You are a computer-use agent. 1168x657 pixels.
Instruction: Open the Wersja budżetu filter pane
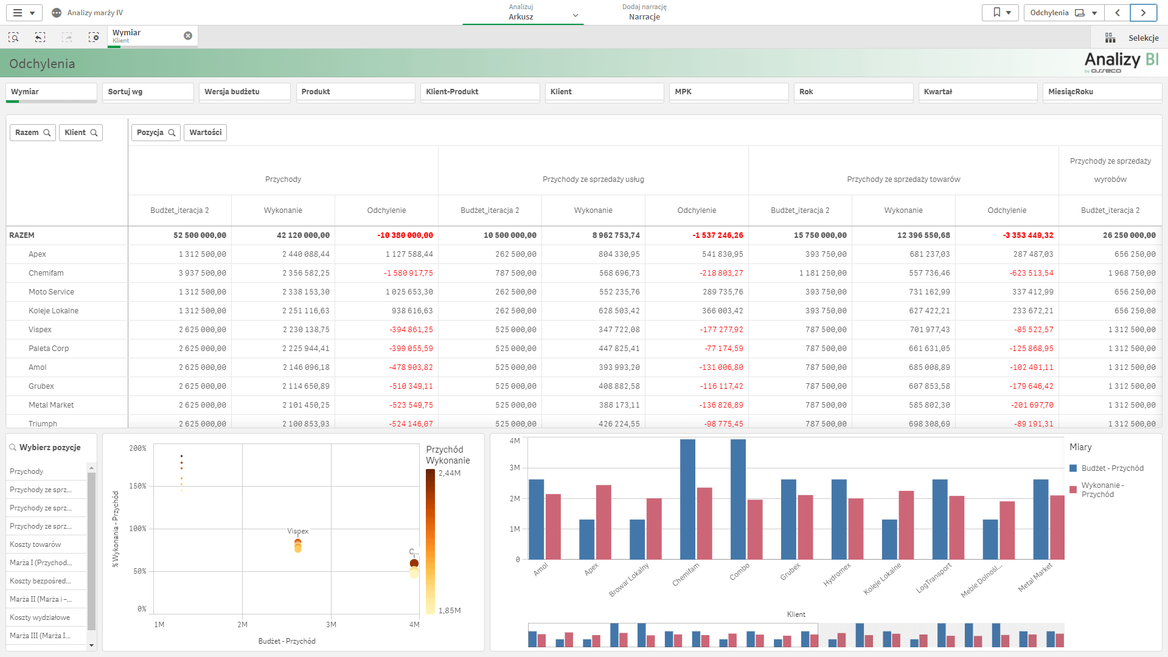245,92
